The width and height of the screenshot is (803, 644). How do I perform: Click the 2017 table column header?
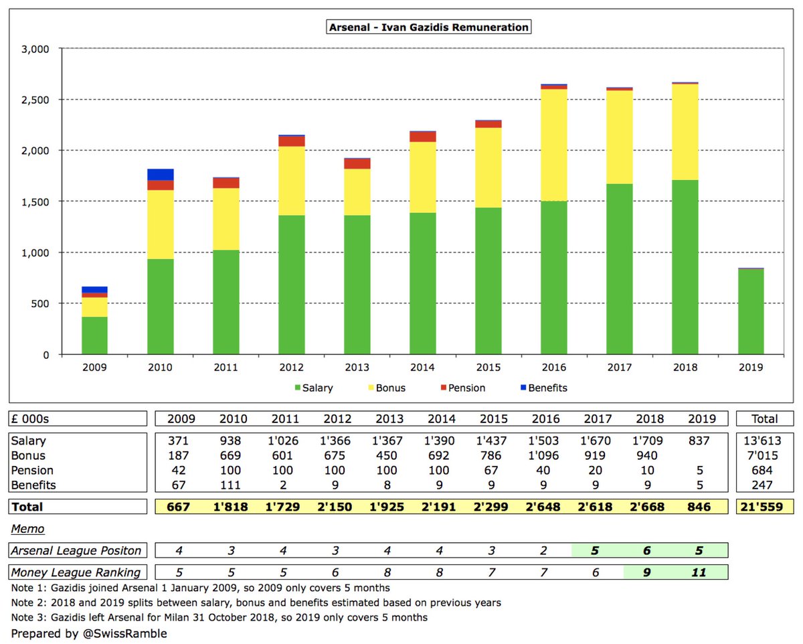598,419
